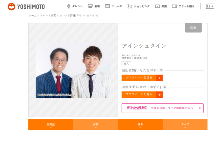Viewport: 214px width, 141px height.
Task: Click the 左 position badge
Action: pyautogui.click(x=161, y=70)
